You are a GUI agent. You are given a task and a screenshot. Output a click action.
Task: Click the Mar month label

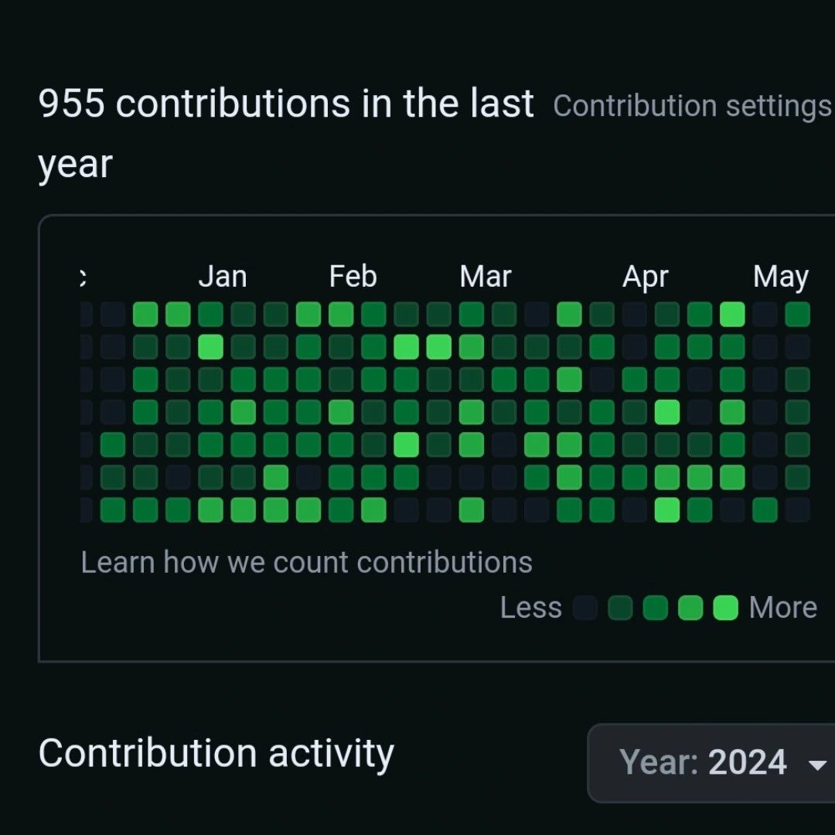(x=485, y=276)
